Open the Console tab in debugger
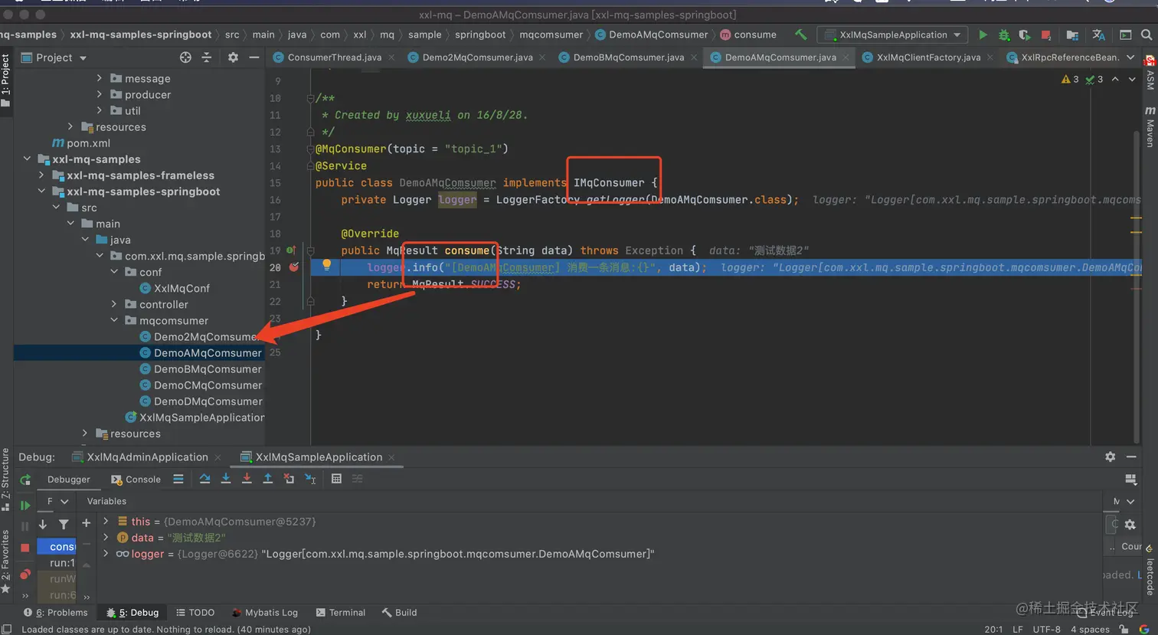 [136, 480]
